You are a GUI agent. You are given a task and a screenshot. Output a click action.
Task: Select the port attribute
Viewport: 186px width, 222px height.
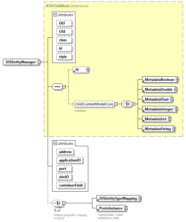coord(64,169)
